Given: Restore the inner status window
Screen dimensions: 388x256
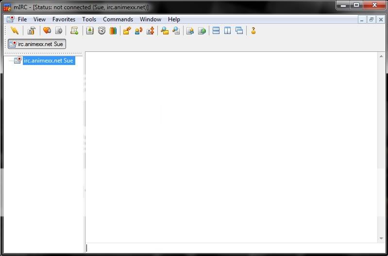Looking at the screenshot, I should click(371, 19).
